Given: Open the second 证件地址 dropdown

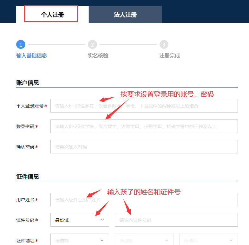Looking at the screenshot, I should pyautogui.click(x=144, y=240).
